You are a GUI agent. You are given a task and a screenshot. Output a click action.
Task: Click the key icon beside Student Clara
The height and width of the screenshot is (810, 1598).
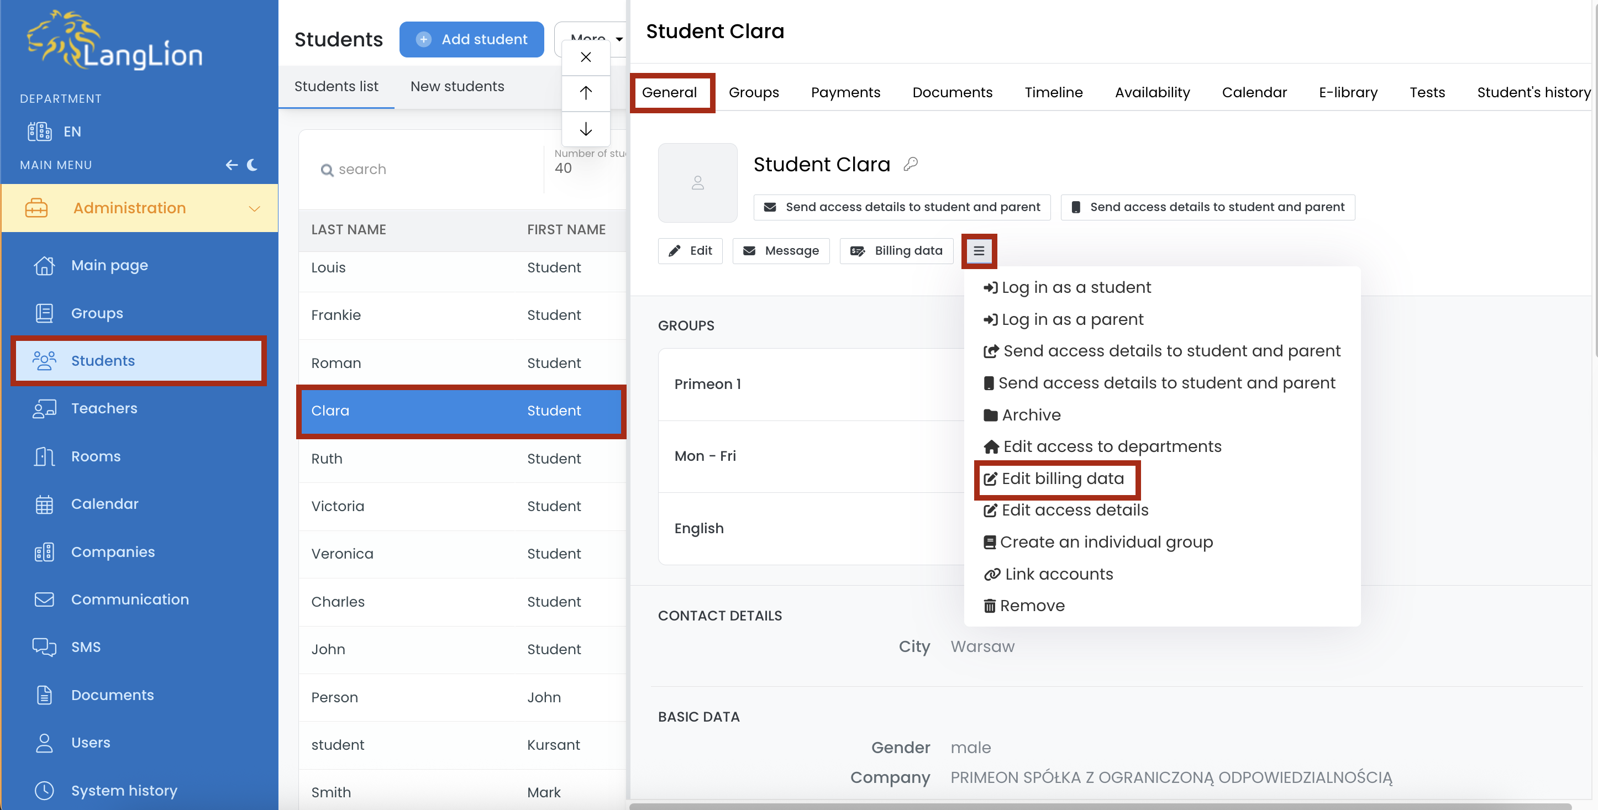pyautogui.click(x=910, y=164)
